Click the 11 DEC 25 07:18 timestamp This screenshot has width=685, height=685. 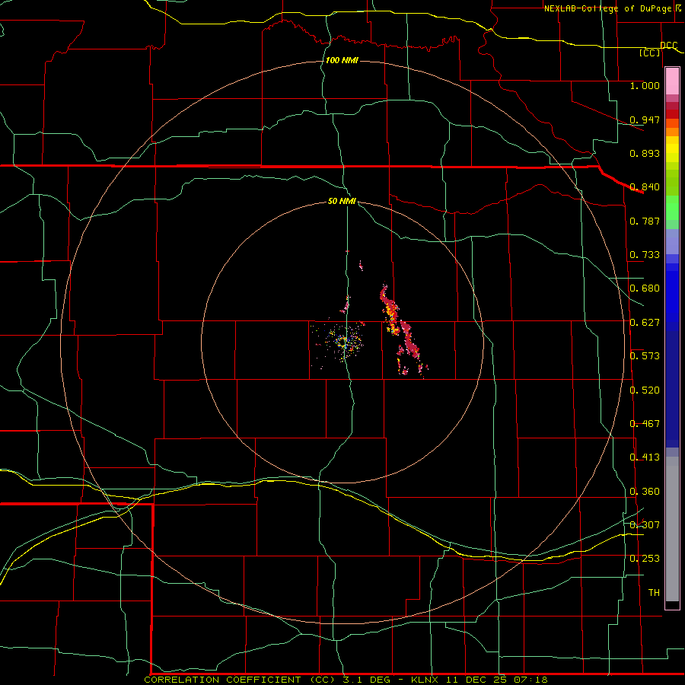pyautogui.click(x=497, y=680)
